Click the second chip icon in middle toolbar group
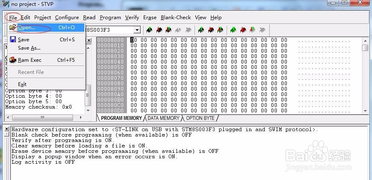Screen dimensions: 372x180 pyautogui.click(x=211, y=30)
